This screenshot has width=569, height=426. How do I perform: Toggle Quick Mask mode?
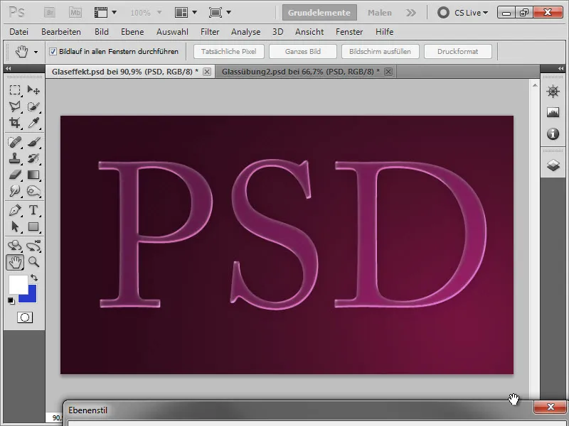25,317
